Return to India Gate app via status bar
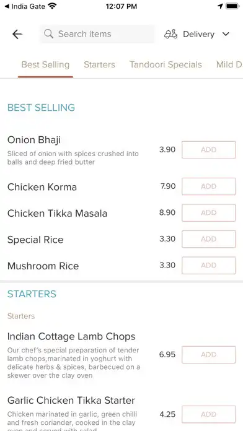243x431 pixels. [x=25, y=6]
